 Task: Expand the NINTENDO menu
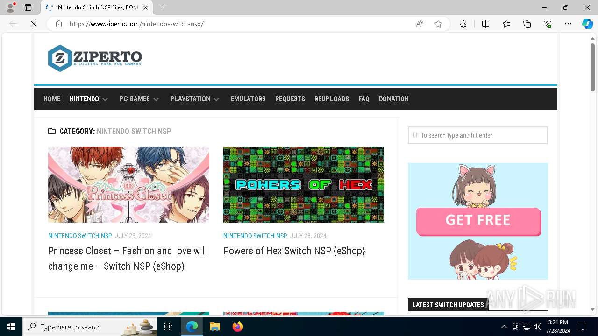click(89, 99)
